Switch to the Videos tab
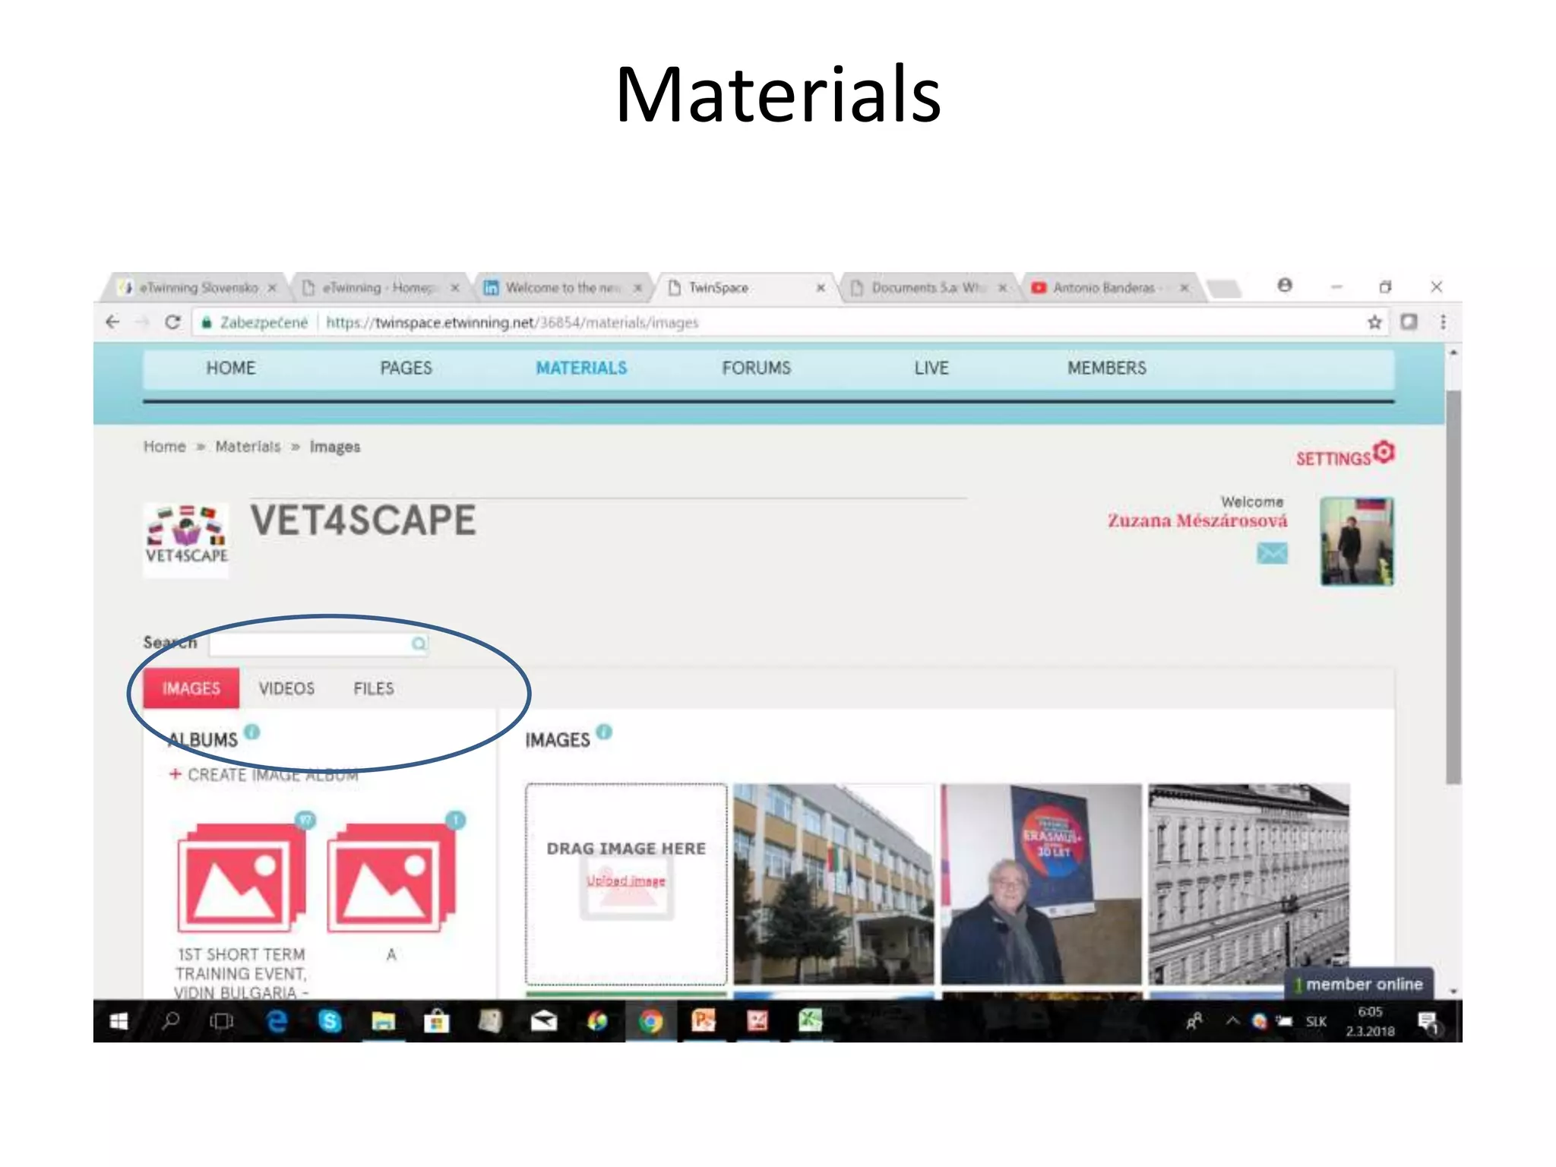The height and width of the screenshot is (1167, 1556). 286,688
